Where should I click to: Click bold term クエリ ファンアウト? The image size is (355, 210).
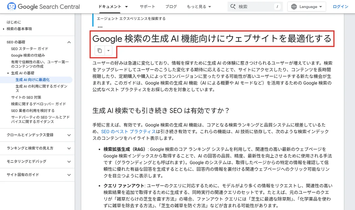point(124,186)
